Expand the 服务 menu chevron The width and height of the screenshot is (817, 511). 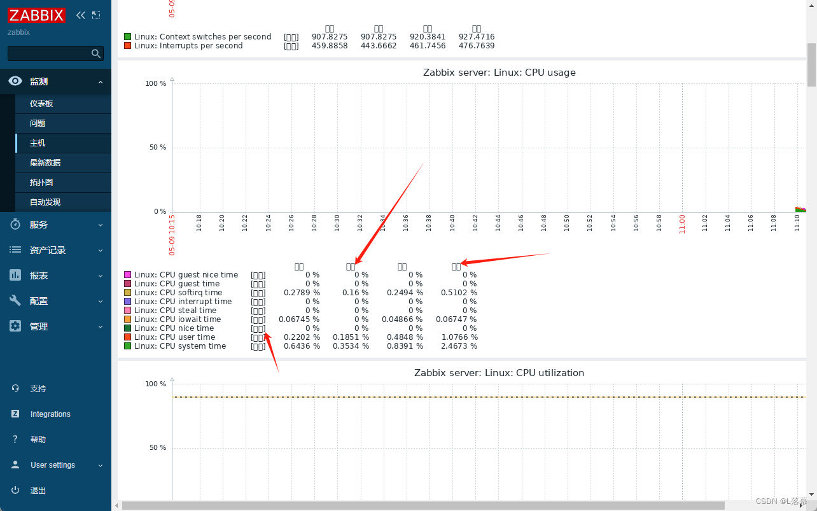tap(101, 225)
